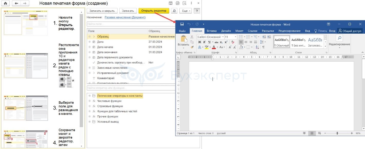This screenshot has height=149, width=365.
Task: Select the Дата начала field row
Action: coord(131,47)
